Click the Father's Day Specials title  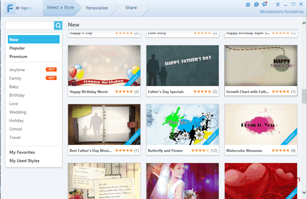(166, 92)
